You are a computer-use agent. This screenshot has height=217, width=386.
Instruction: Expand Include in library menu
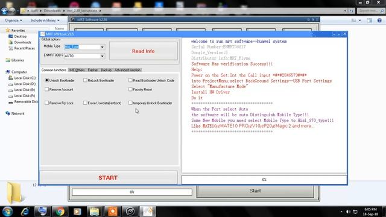coord(45,20)
